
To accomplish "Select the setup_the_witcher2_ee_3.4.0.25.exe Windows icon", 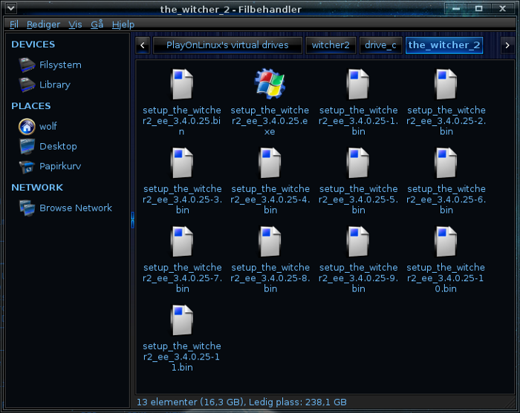I will [x=270, y=84].
